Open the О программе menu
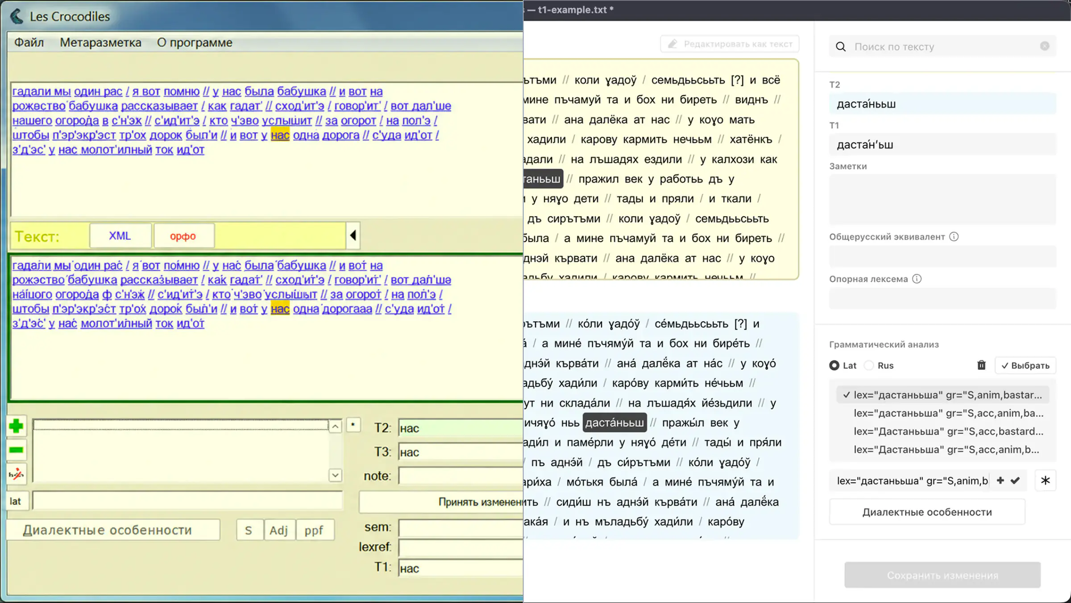The image size is (1071, 603). (x=195, y=42)
